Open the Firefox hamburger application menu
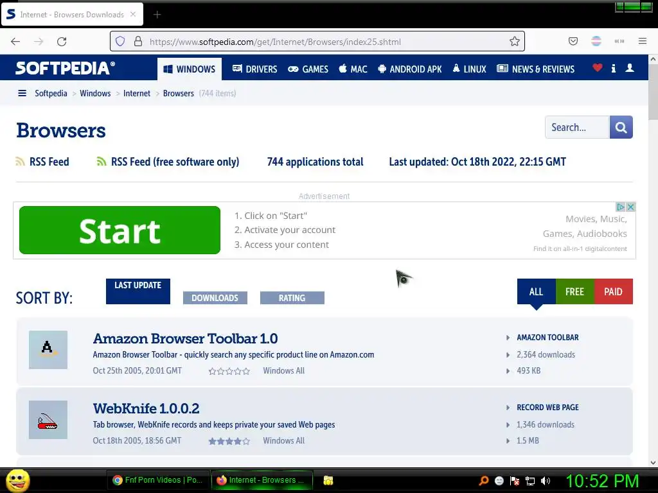Image resolution: width=658 pixels, height=493 pixels. click(643, 41)
